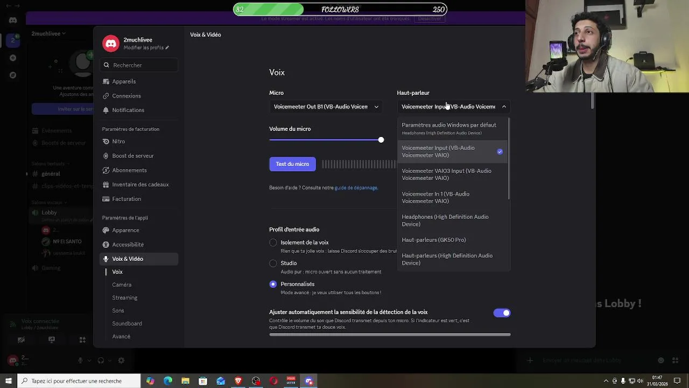The width and height of the screenshot is (689, 388).
Task: Click the Windows Start button
Action: pos(8,381)
